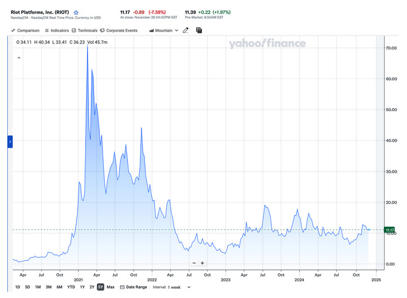Open the Technicals panel
Image resolution: width=407 pixels, height=298 pixels.
click(85, 30)
